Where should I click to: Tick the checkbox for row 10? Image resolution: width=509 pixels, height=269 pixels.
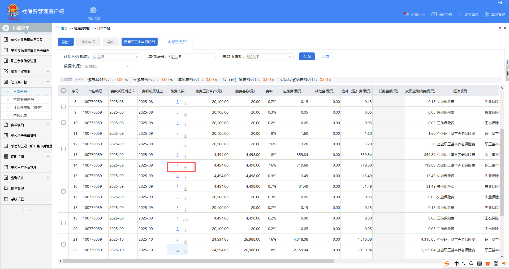tap(63, 123)
